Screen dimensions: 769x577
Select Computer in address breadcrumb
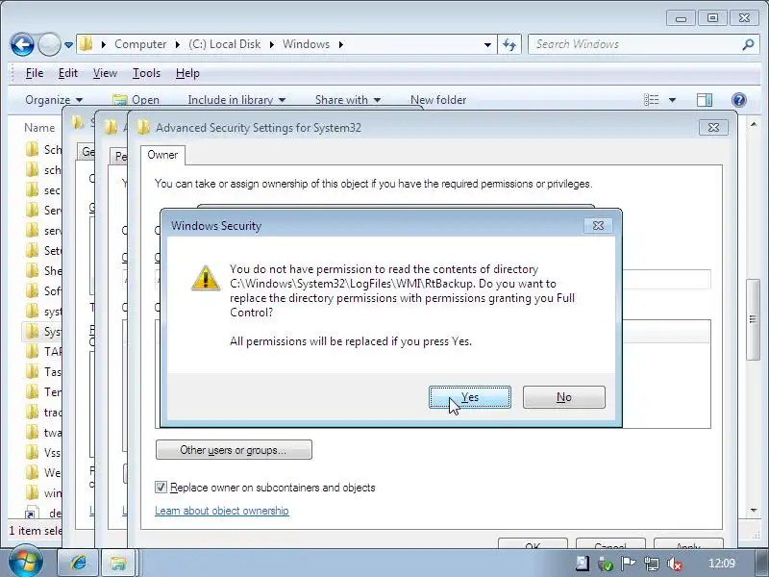(140, 44)
